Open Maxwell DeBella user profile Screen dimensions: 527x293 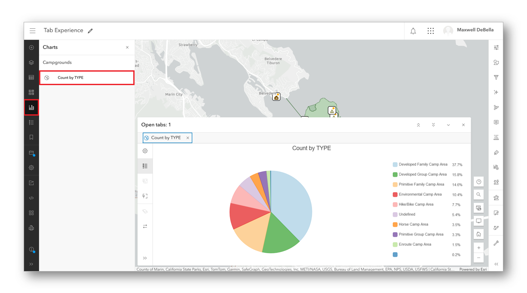[469, 31]
